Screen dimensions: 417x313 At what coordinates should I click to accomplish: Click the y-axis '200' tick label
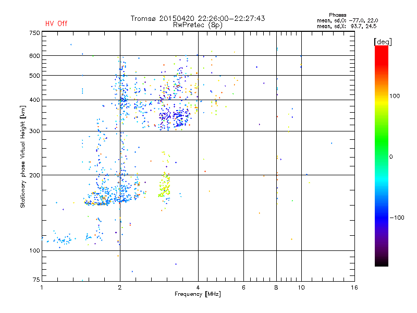34,175
